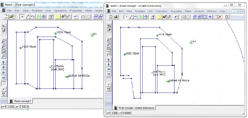
Task: Run analysis crank icon in Final concept1 toolbar
Action: click(64, 16)
